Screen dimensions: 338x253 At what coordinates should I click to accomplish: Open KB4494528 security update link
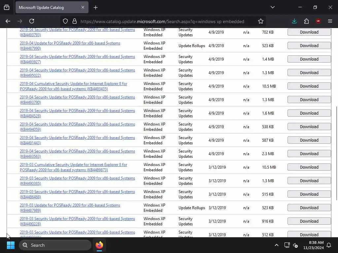(77, 113)
